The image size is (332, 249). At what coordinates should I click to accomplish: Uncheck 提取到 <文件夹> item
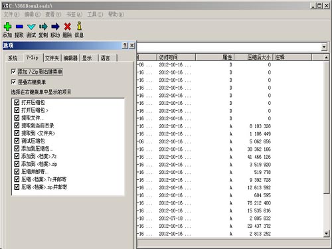pyautogui.click(x=17, y=133)
